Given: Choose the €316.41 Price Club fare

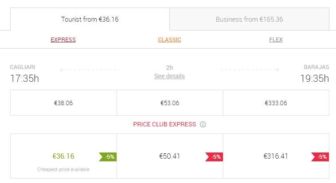Looking at the screenshot, I should [x=275, y=156].
